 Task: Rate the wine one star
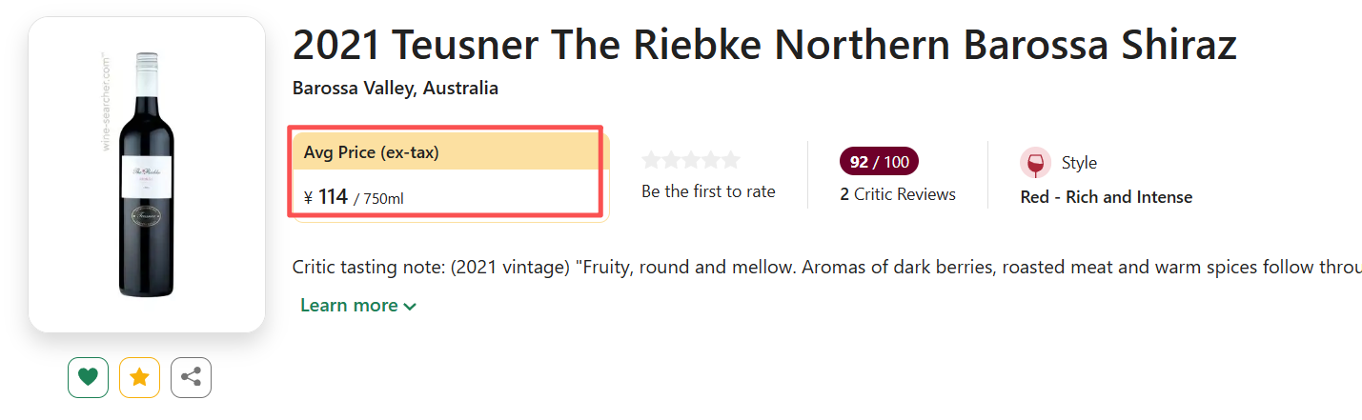(x=651, y=160)
